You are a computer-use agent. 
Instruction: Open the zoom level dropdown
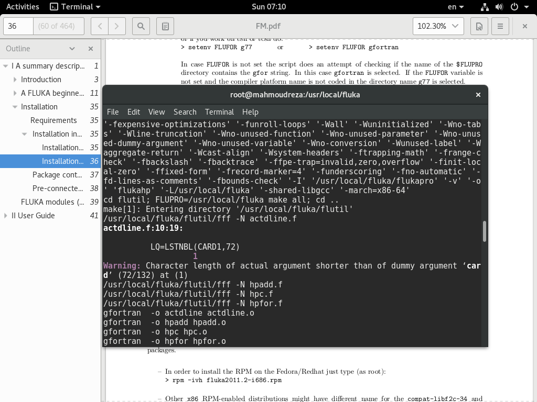click(x=438, y=26)
